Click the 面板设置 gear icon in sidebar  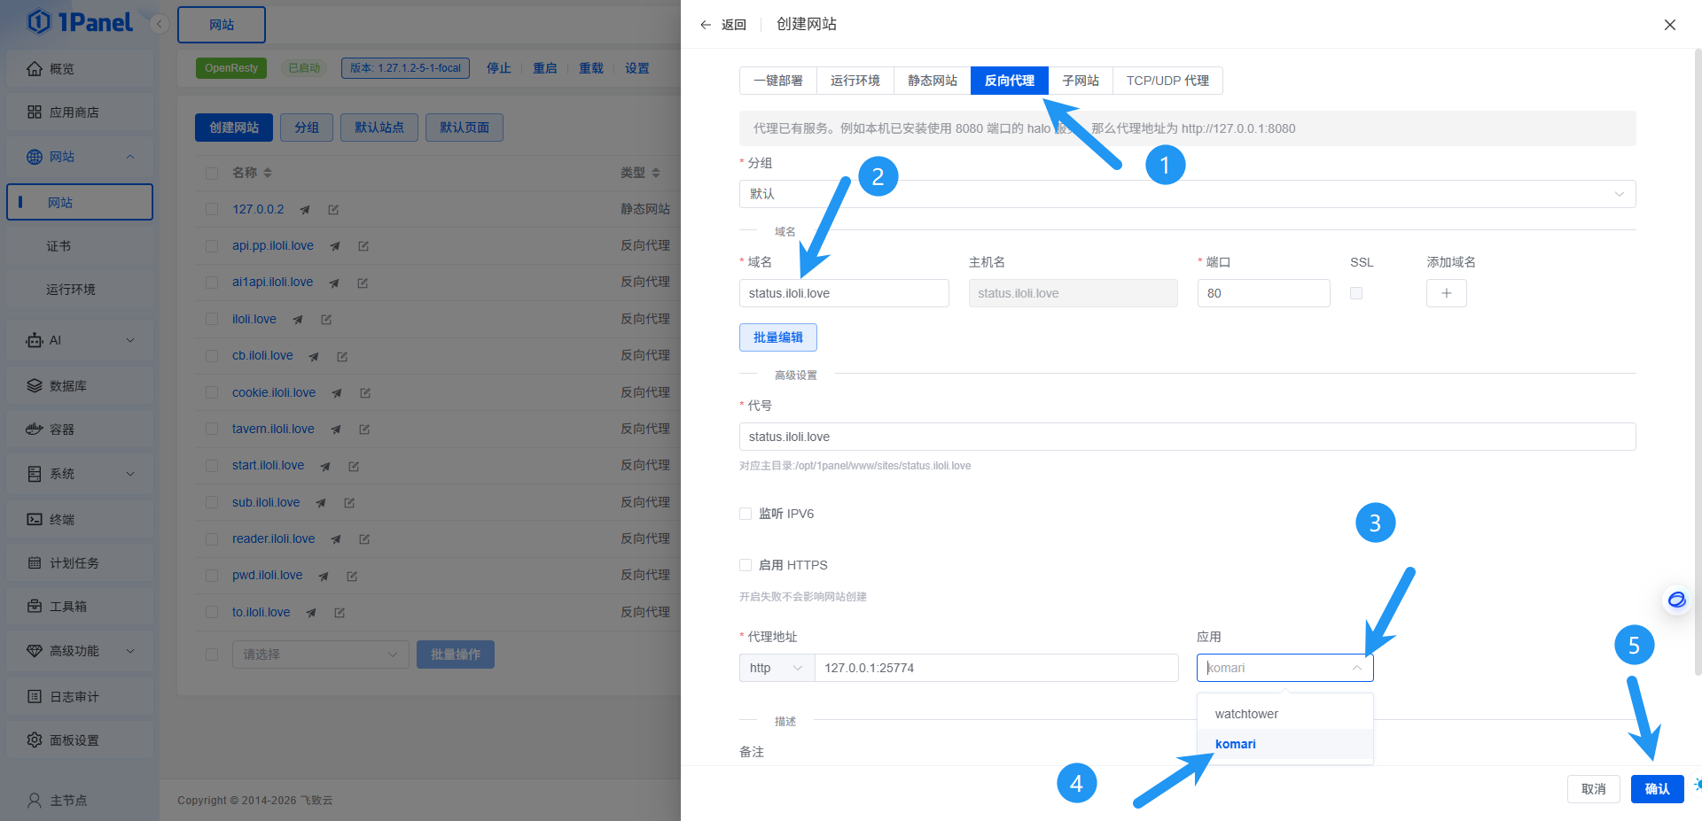[x=35, y=740]
